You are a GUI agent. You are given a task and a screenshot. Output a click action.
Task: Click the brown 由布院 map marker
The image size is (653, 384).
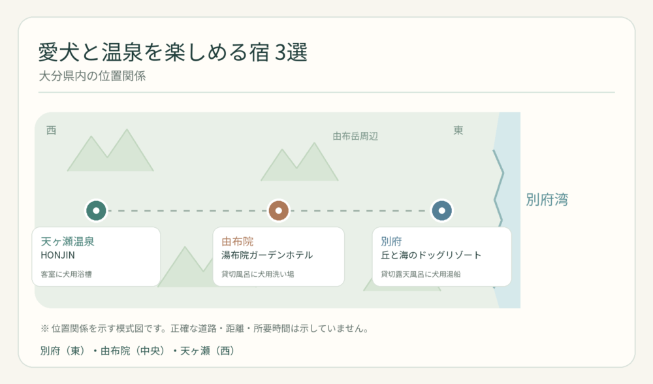coord(279,210)
